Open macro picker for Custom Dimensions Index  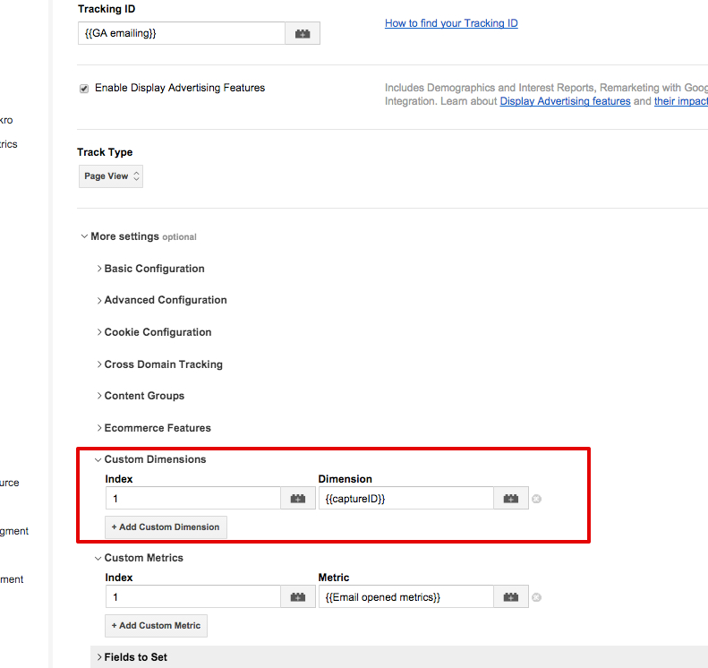(x=298, y=498)
